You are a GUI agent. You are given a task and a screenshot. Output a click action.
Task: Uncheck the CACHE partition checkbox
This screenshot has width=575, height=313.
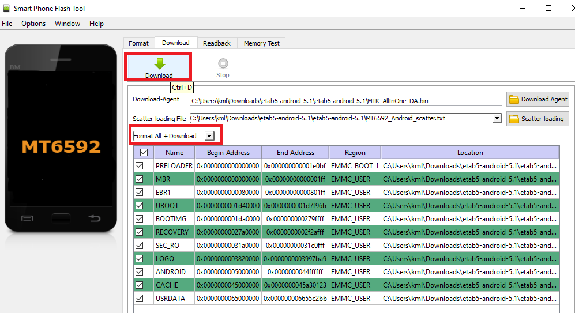click(140, 285)
